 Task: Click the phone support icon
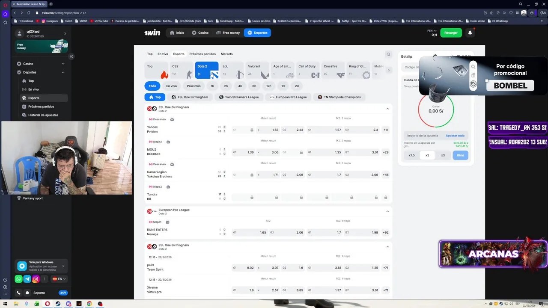tap(18, 293)
